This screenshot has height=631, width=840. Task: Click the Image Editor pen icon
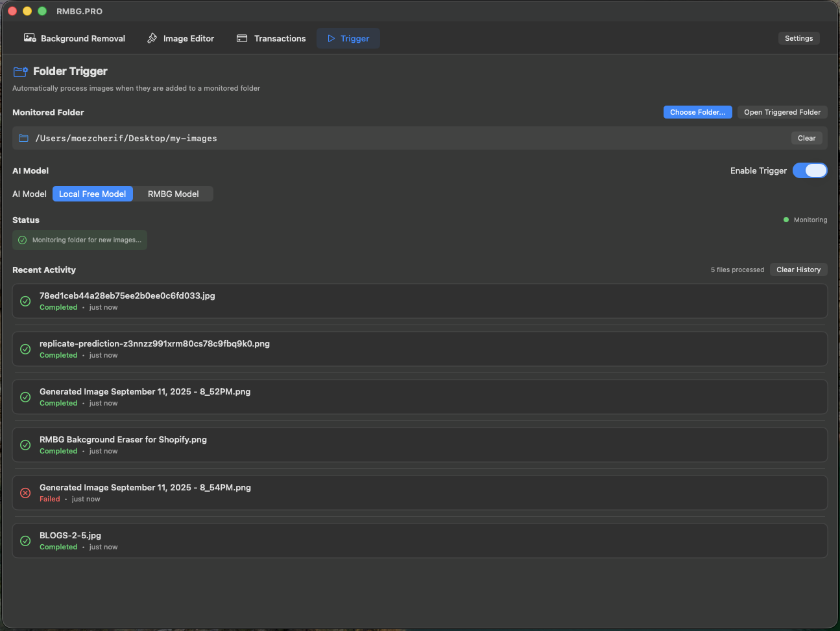pyautogui.click(x=152, y=38)
